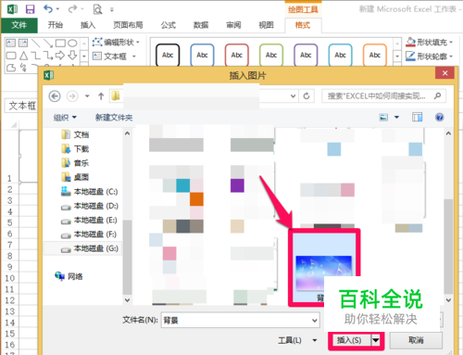Select the isosceles triangle shape
The image size is (463, 355).
23,56
